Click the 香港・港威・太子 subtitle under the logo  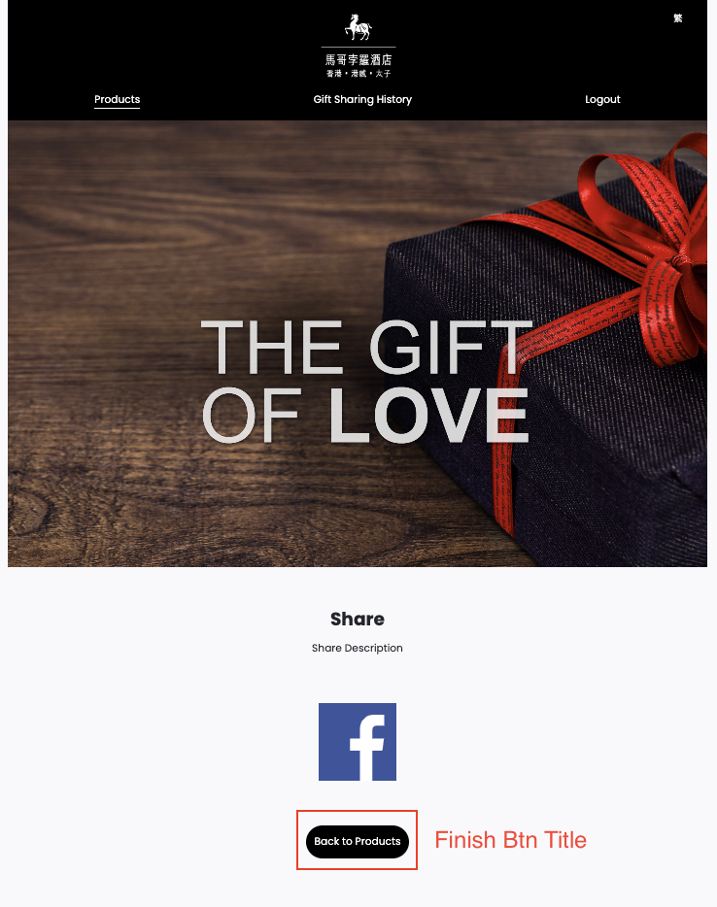tap(358, 74)
